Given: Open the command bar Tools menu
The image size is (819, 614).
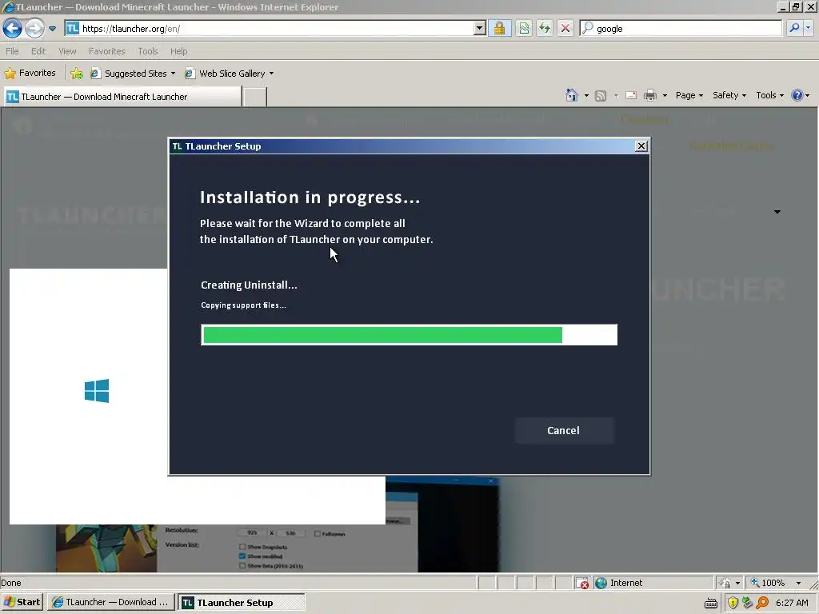Looking at the screenshot, I should pyautogui.click(x=769, y=95).
